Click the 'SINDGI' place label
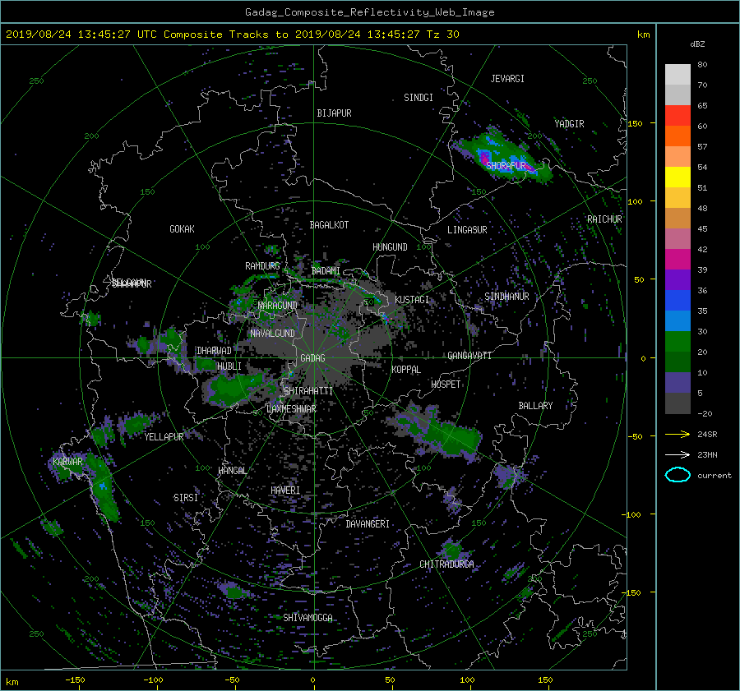The height and width of the screenshot is (691, 740). [419, 98]
